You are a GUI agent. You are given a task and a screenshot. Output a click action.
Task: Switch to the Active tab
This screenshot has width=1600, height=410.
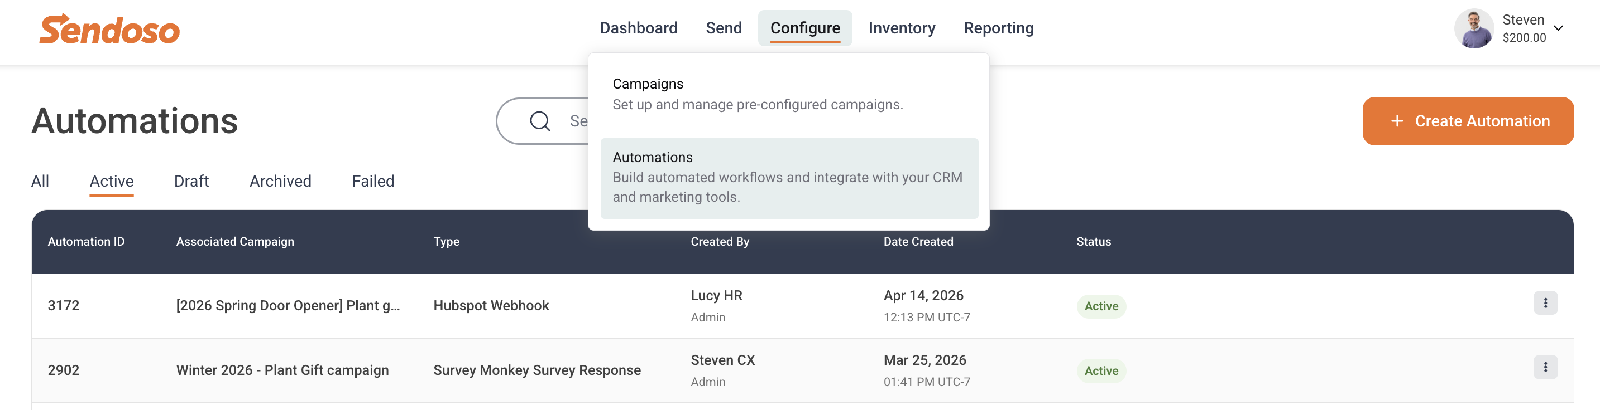pyautogui.click(x=111, y=181)
